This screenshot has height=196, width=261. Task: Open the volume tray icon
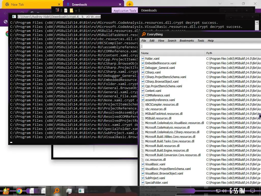coord(224,191)
